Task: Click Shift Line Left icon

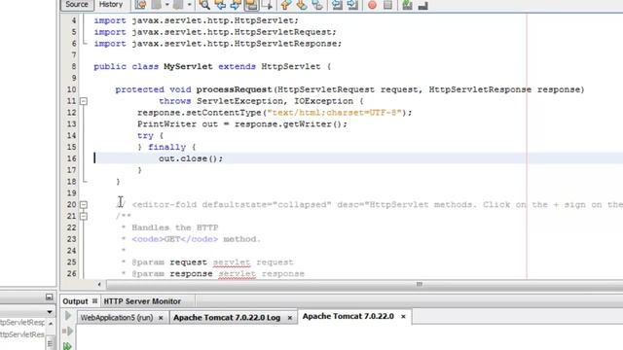Action: click(337, 5)
